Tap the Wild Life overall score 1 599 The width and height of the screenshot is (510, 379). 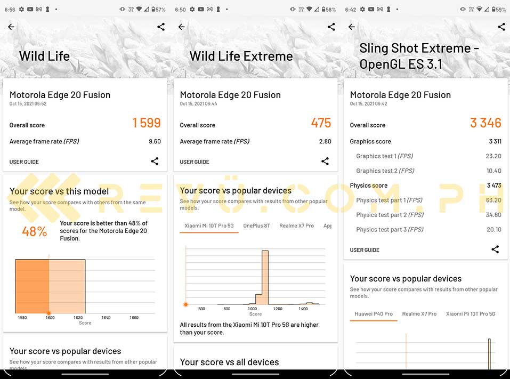[147, 123]
